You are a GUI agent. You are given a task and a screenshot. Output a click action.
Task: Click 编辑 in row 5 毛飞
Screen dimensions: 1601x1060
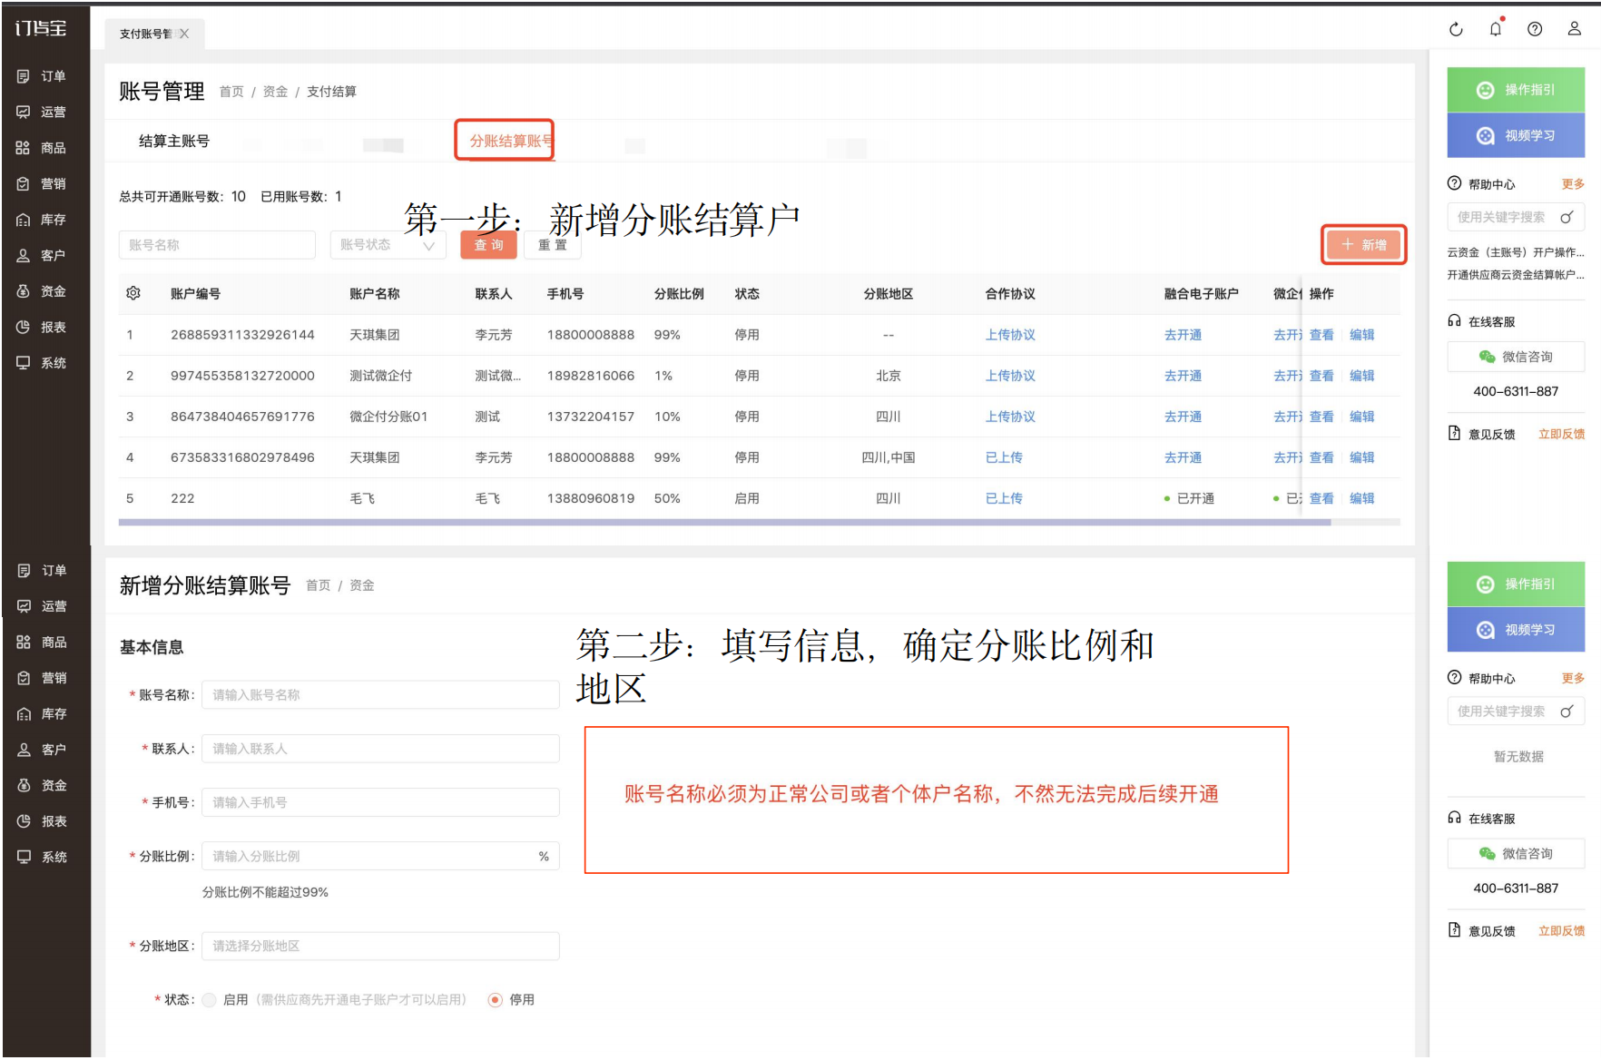coord(1361,498)
